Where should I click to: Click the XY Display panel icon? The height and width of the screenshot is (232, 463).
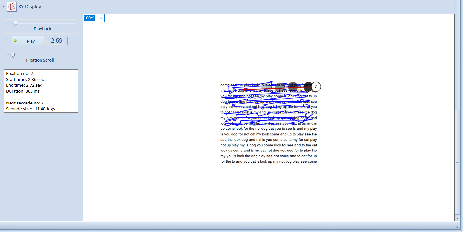[12, 7]
